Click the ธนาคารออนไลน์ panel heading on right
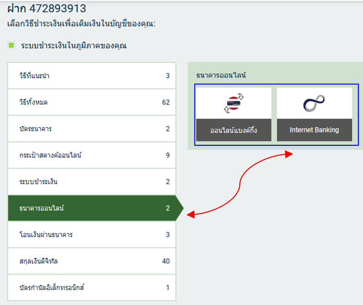Screen dimensions: 363x305 click(x=221, y=75)
